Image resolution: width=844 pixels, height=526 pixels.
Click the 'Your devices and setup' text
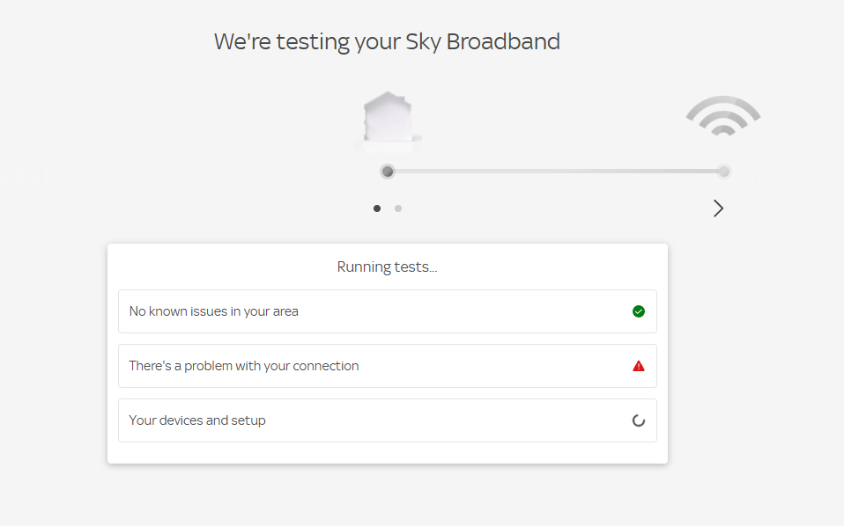coord(197,420)
